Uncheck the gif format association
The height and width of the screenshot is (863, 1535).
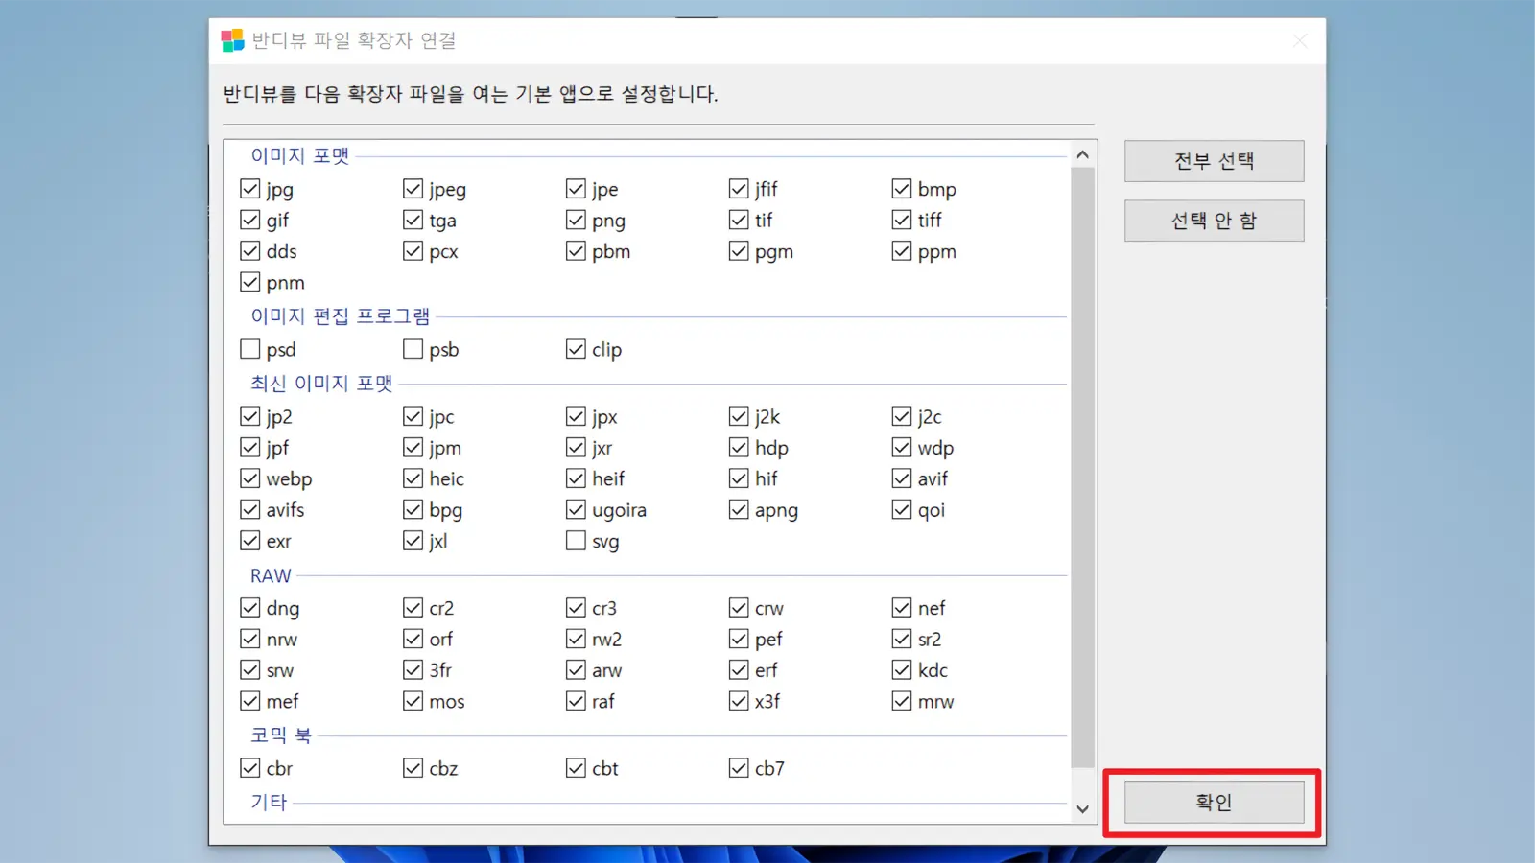[x=249, y=220]
